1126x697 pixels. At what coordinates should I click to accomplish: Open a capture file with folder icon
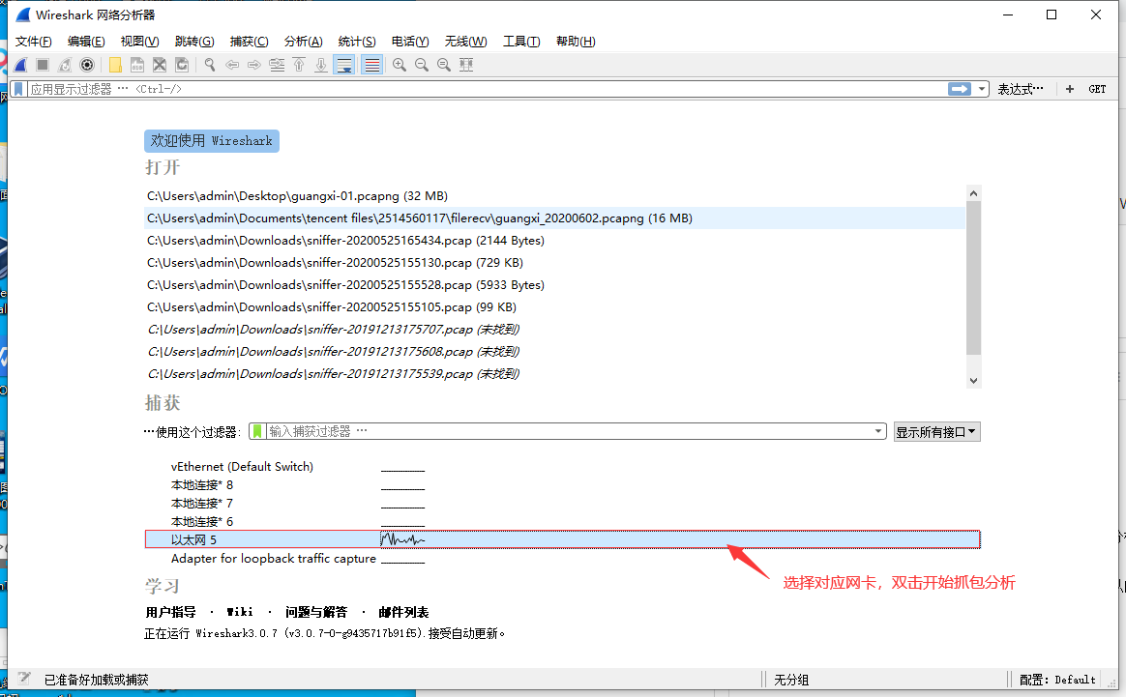(x=115, y=66)
